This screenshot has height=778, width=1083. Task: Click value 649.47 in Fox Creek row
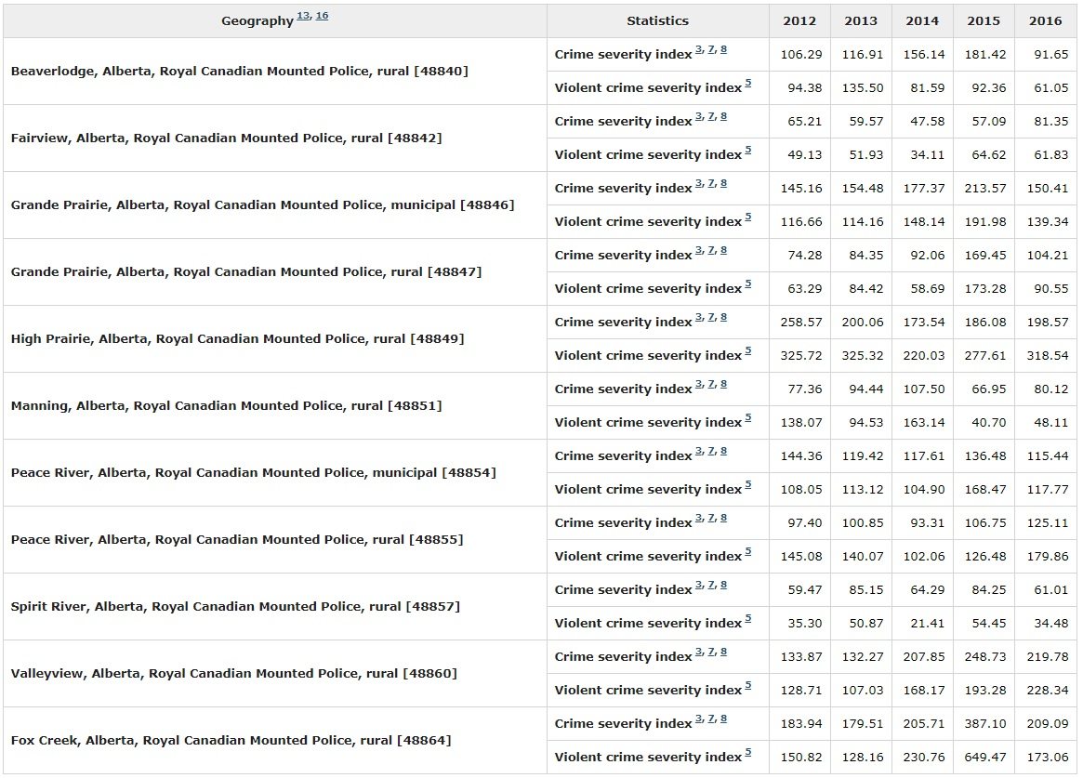(985, 758)
